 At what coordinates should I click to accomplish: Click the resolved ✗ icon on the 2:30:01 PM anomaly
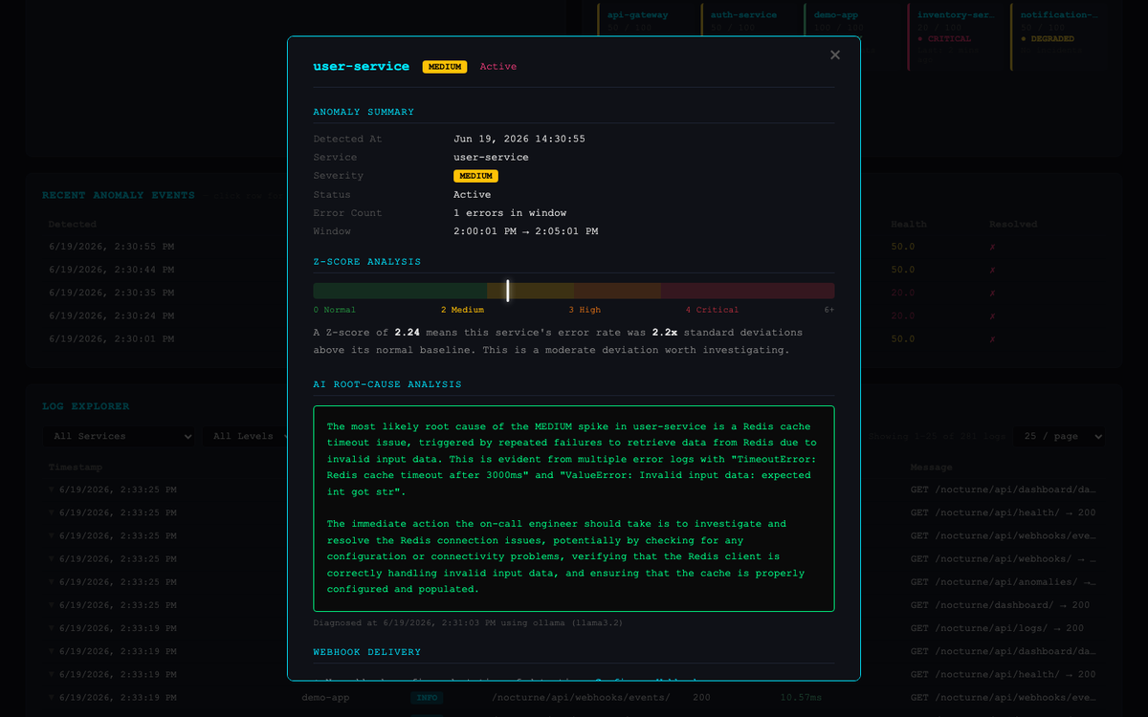(993, 339)
